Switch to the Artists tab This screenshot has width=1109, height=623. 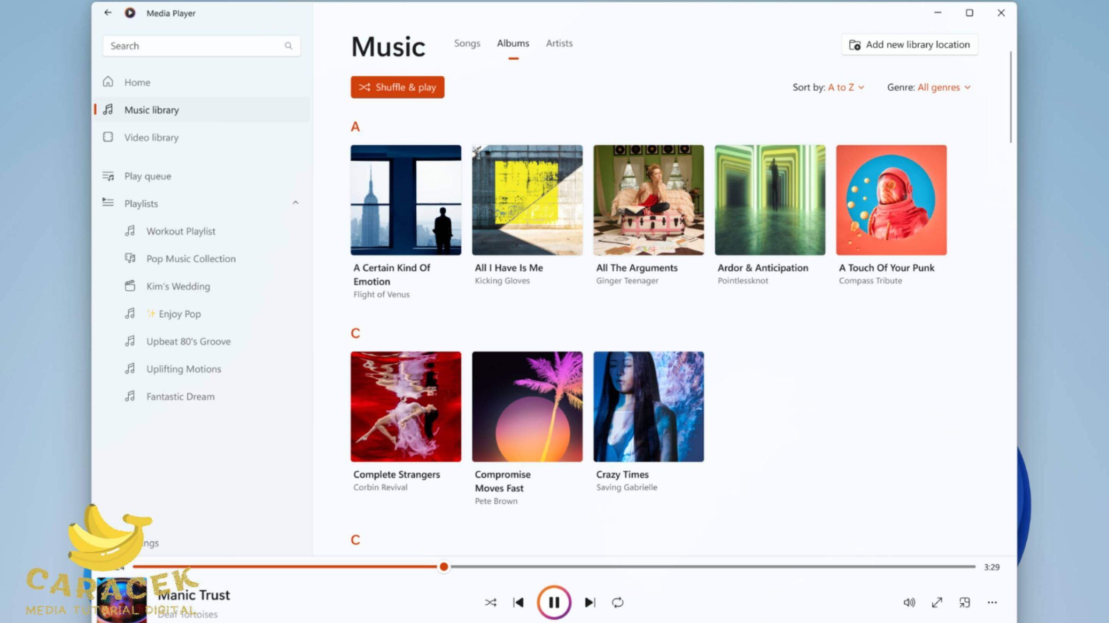pos(559,43)
